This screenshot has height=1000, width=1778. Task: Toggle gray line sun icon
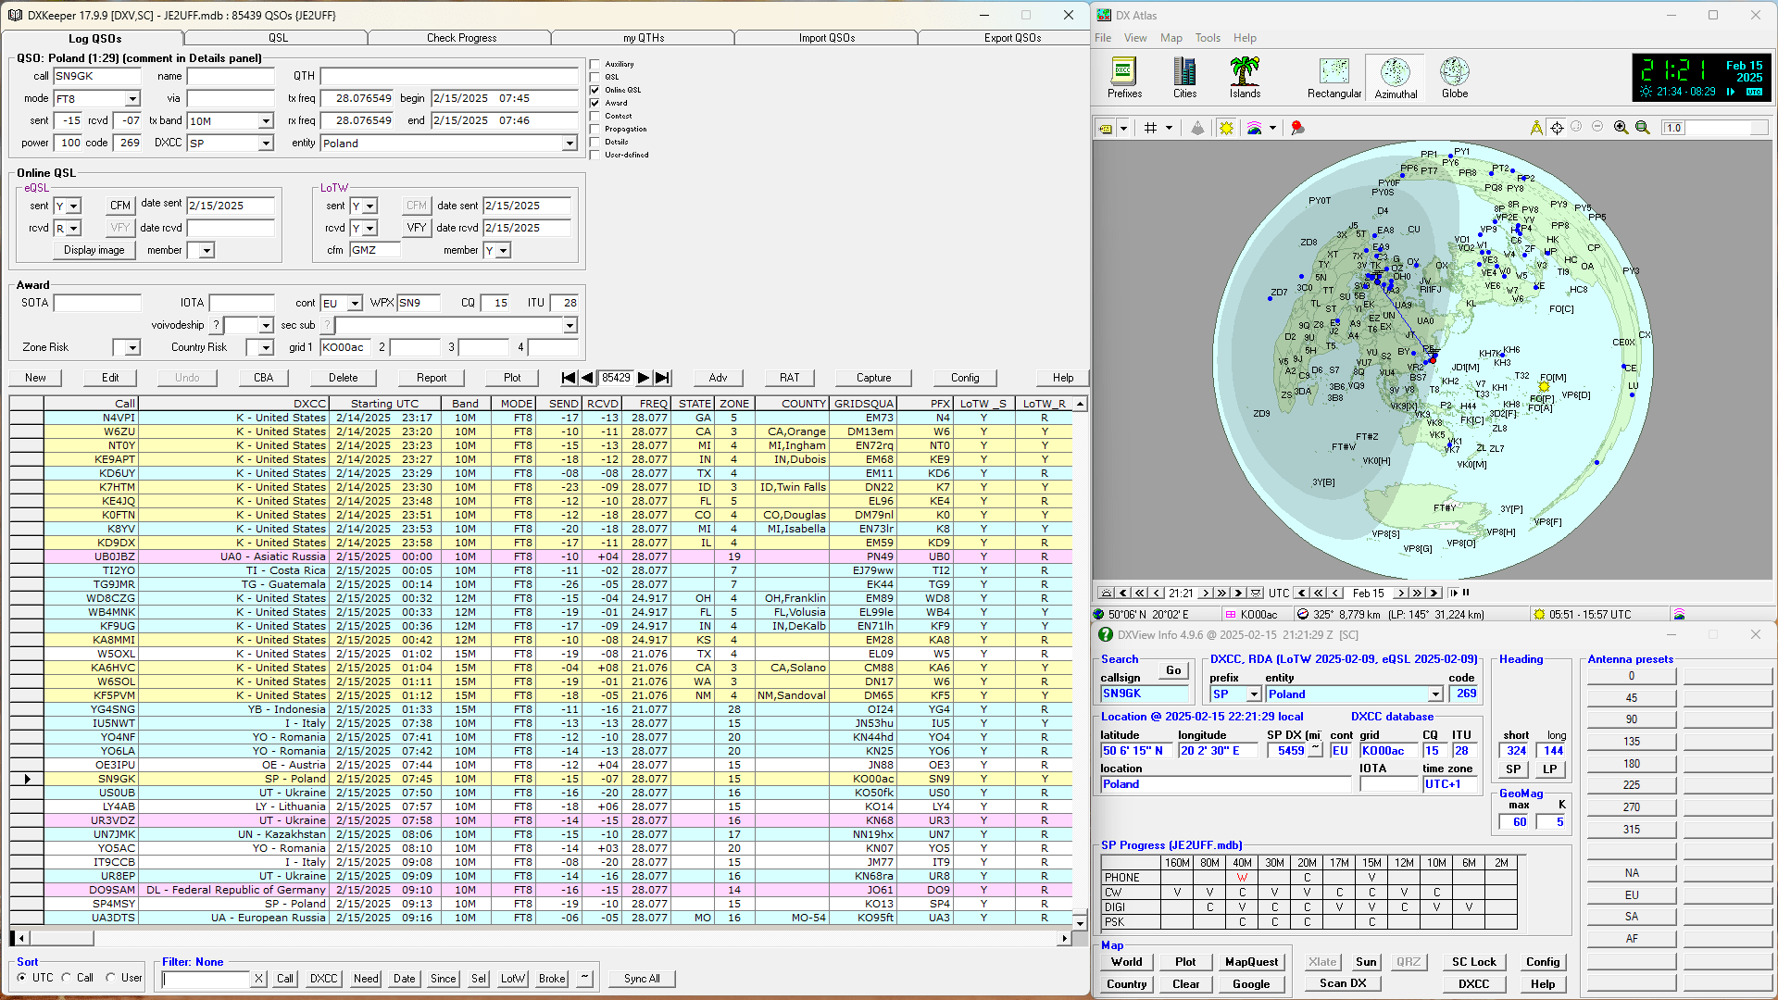(x=1226, y=128)
